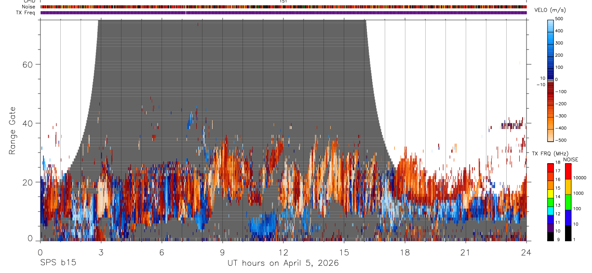Select the cyan 12-13 MHz frequency swatch

pyautogui.click(x=551, y=210)
